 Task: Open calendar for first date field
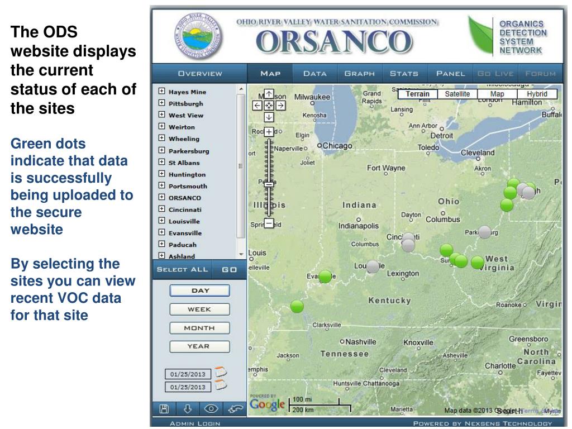[x=221, y=371]
